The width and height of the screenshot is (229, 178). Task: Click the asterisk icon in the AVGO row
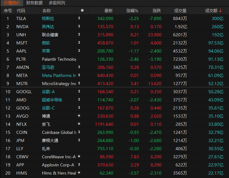pyautogui.click(x=79, y=116)
